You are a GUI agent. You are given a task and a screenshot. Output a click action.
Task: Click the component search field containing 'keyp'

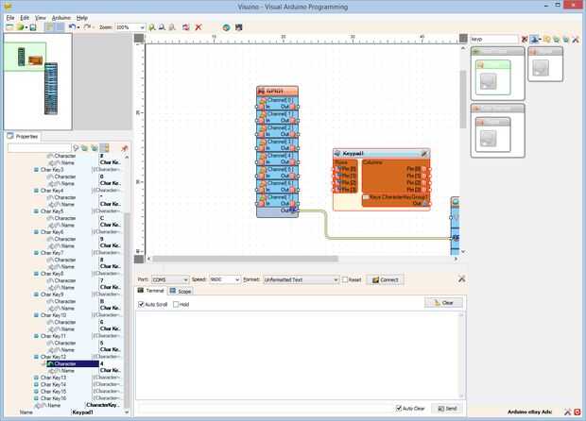[494, 39]
